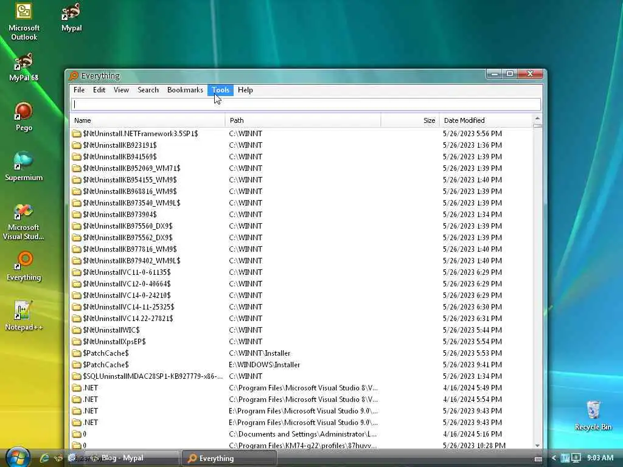Click folder icon of $NtUninstallKB952069_WM71$
The height and width of the screenshot is (467, 623).
76,168
